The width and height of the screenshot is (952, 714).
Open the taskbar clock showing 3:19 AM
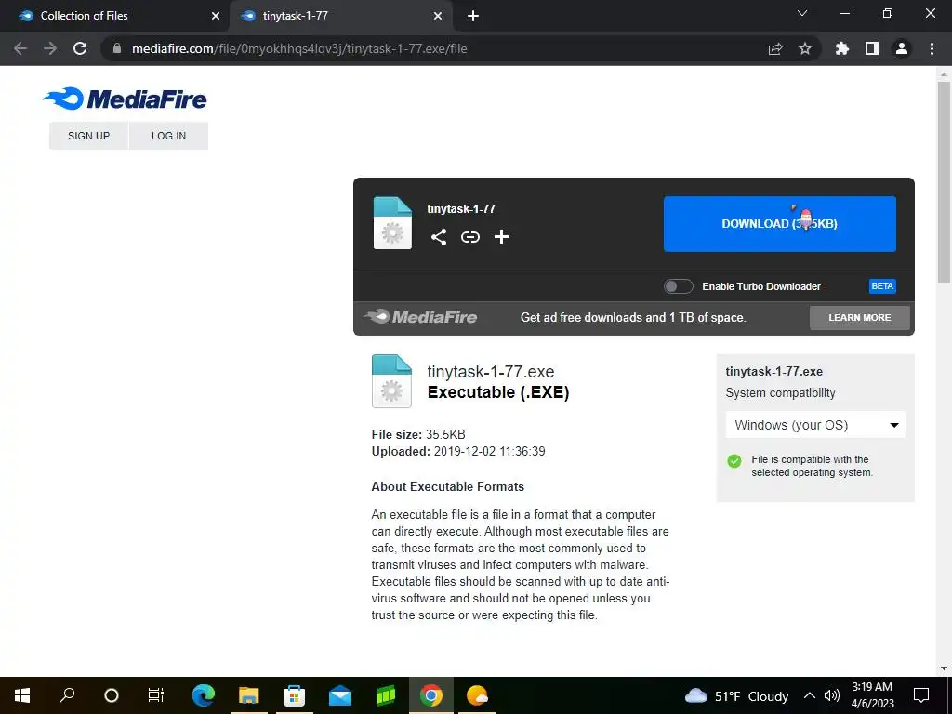tap(872, 695)
